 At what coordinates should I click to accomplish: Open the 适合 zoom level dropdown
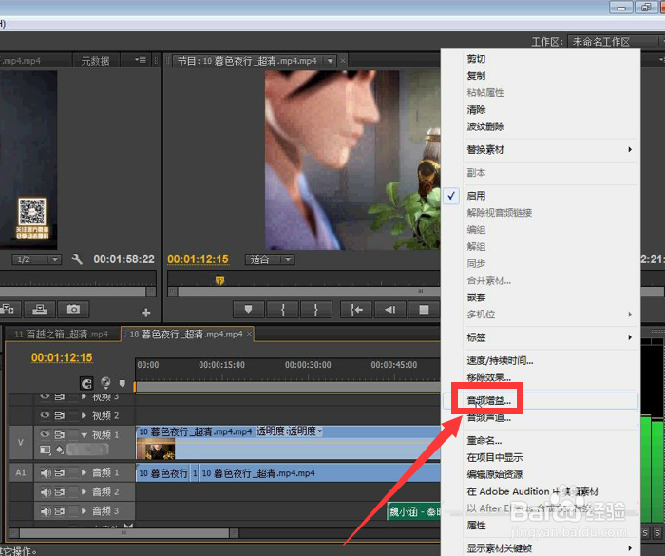point(269,259)
